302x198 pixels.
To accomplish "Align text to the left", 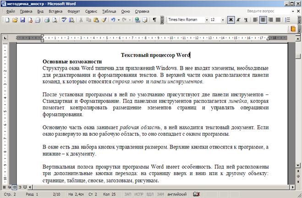I will point(255,20).
